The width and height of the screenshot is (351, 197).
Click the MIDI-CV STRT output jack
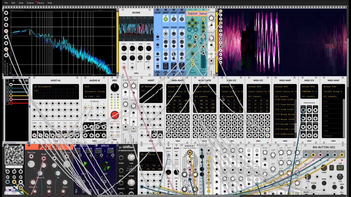pos(303,136)
